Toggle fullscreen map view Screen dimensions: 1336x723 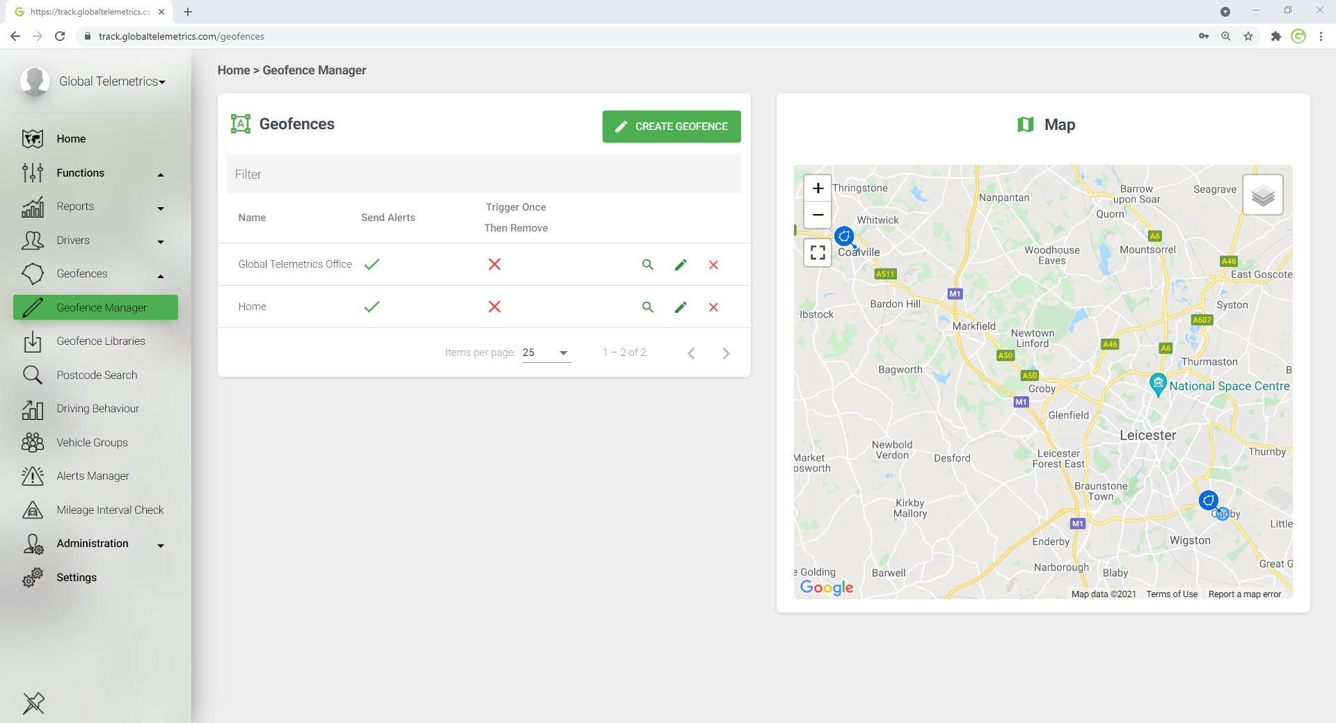(x=818, y=252)
